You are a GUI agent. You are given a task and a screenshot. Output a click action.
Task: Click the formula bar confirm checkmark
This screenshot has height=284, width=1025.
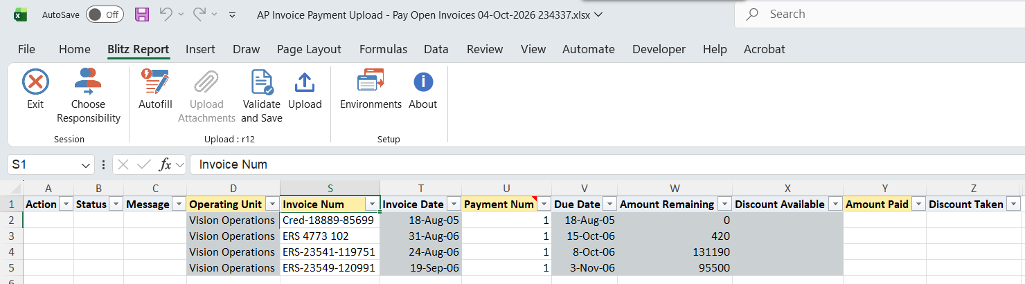tap(144, 164)
